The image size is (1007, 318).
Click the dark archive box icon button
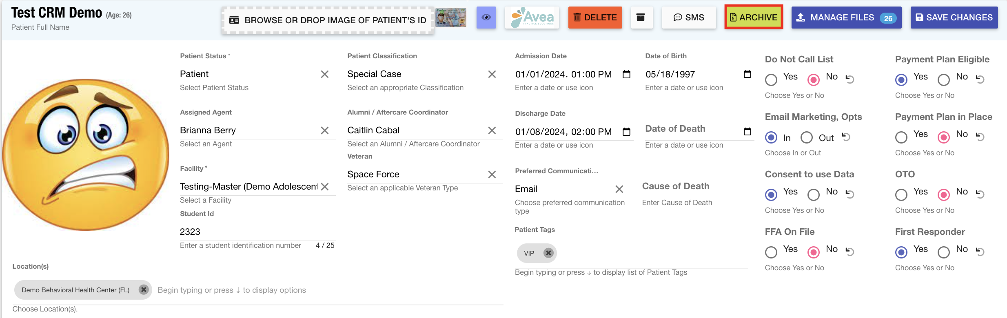click(x=641, y=18)
